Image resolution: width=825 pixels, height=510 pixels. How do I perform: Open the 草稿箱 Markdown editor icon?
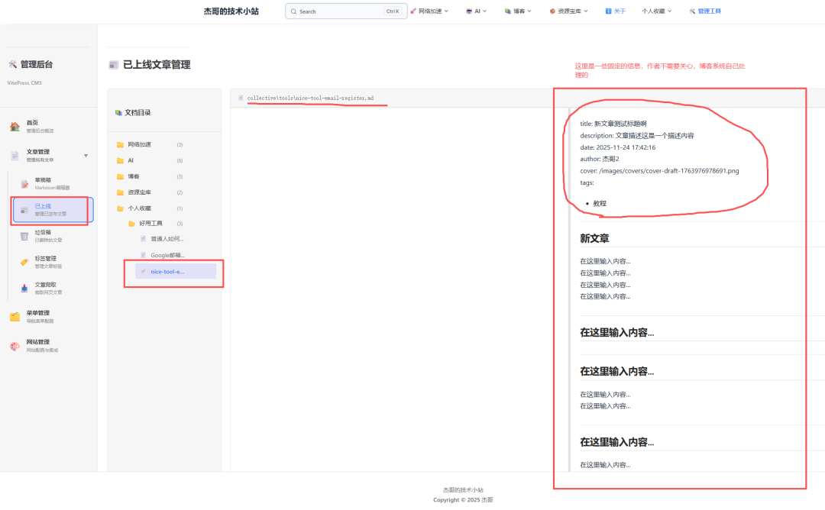point(26,183)
